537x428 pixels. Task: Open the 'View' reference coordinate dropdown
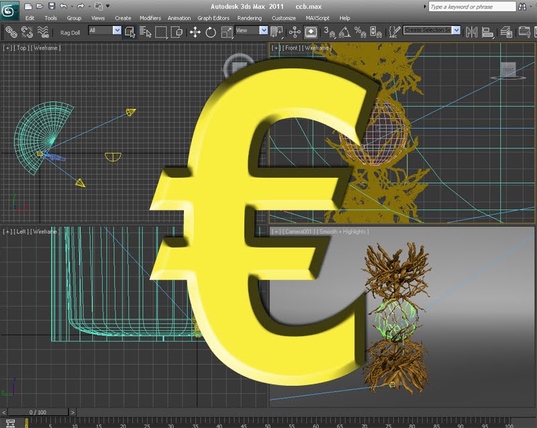(263, 30)
